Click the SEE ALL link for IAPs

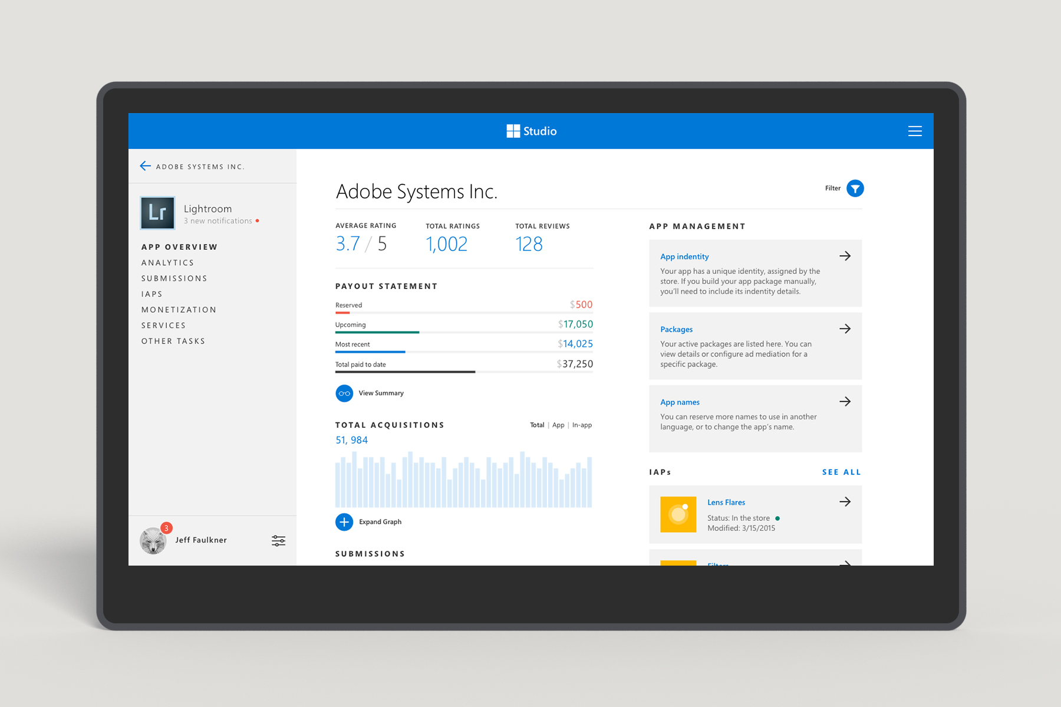coord(841,471)
